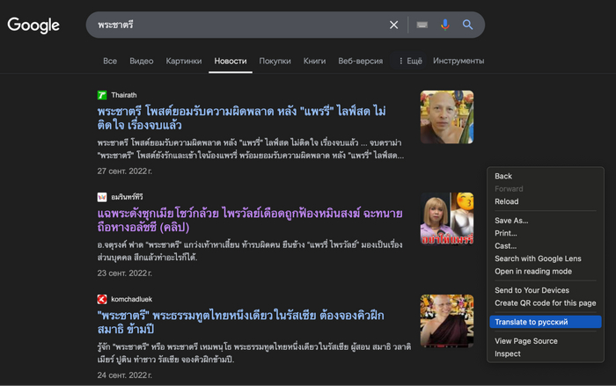This screenshot has height=386, width=616.
Task: Clear the search box with X icon
Action: tap(394, 25)
